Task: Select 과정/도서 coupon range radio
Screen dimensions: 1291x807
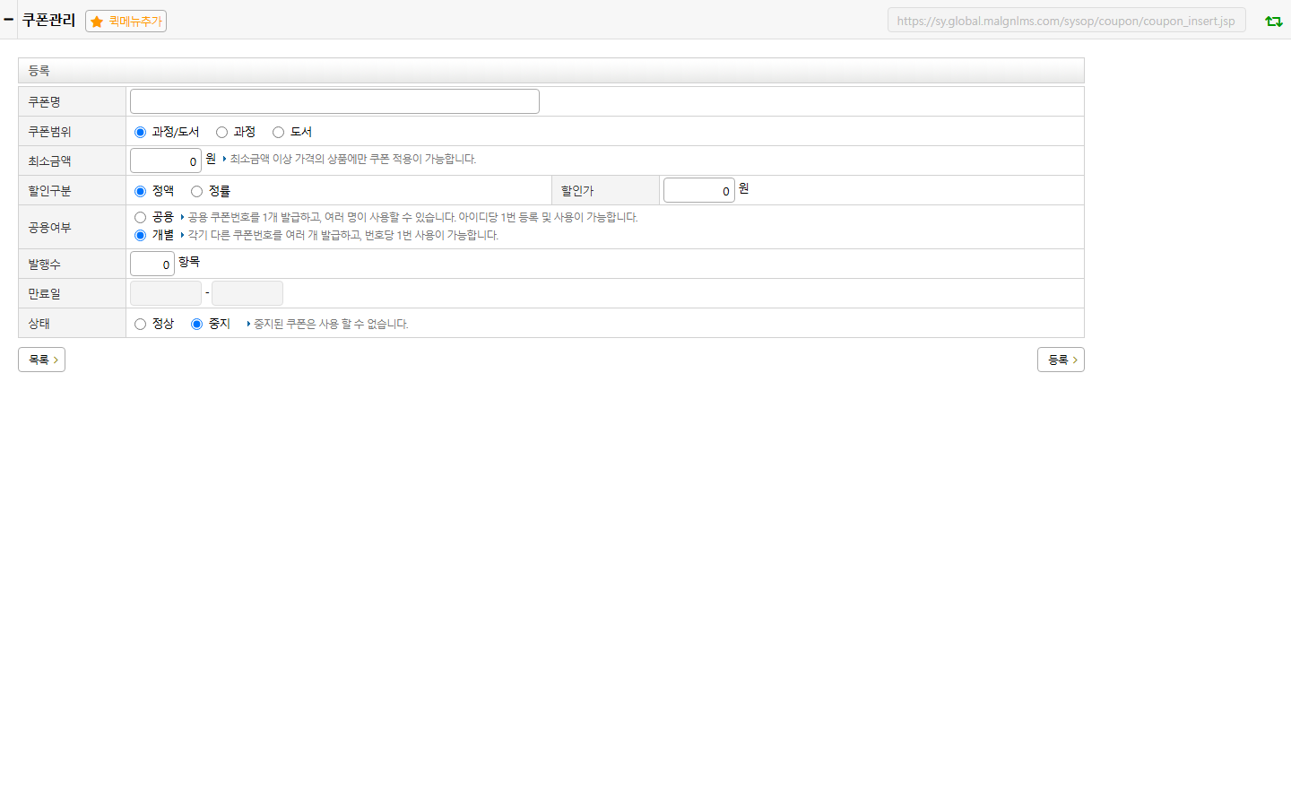Action: 140,132
